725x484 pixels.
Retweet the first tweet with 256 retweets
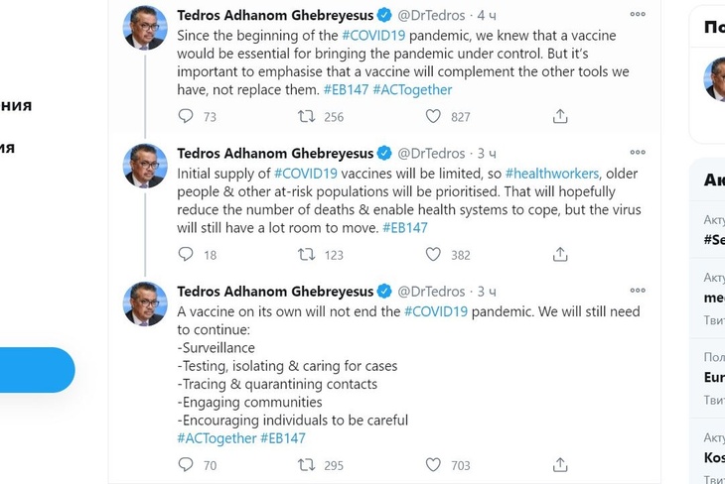click(x=308, y=116)
